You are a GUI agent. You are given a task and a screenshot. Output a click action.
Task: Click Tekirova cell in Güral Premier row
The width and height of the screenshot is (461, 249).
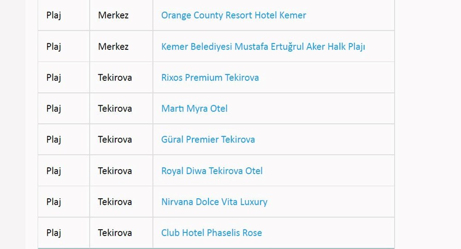[x=115, y=140]
